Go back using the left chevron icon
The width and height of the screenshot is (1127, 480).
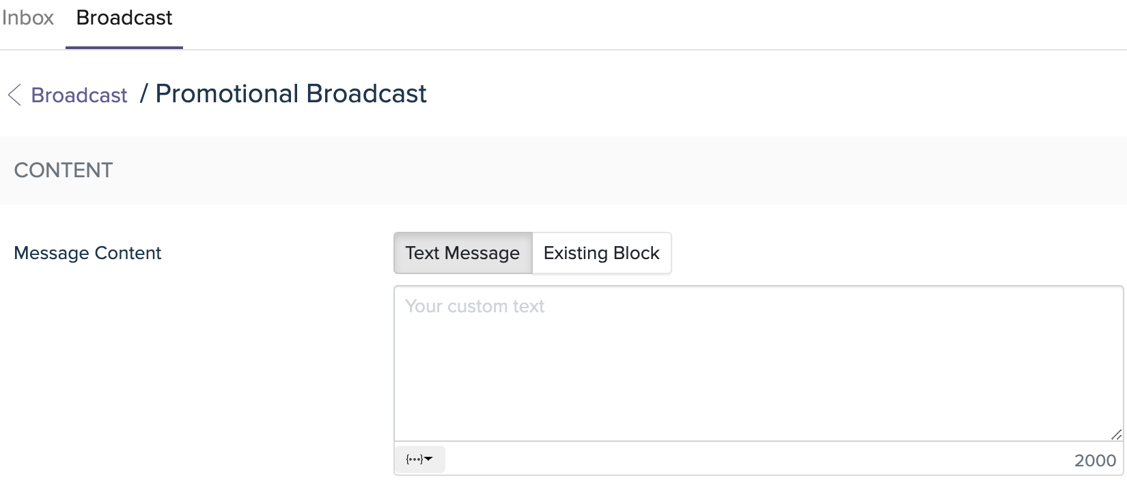tap(14, 95)
